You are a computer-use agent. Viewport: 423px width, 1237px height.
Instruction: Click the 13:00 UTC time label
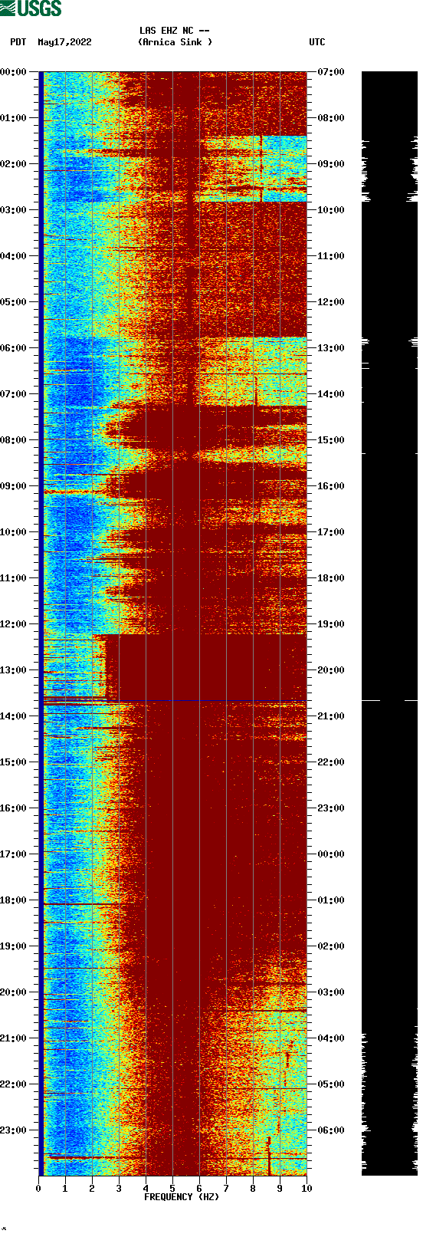pos(331,348)
